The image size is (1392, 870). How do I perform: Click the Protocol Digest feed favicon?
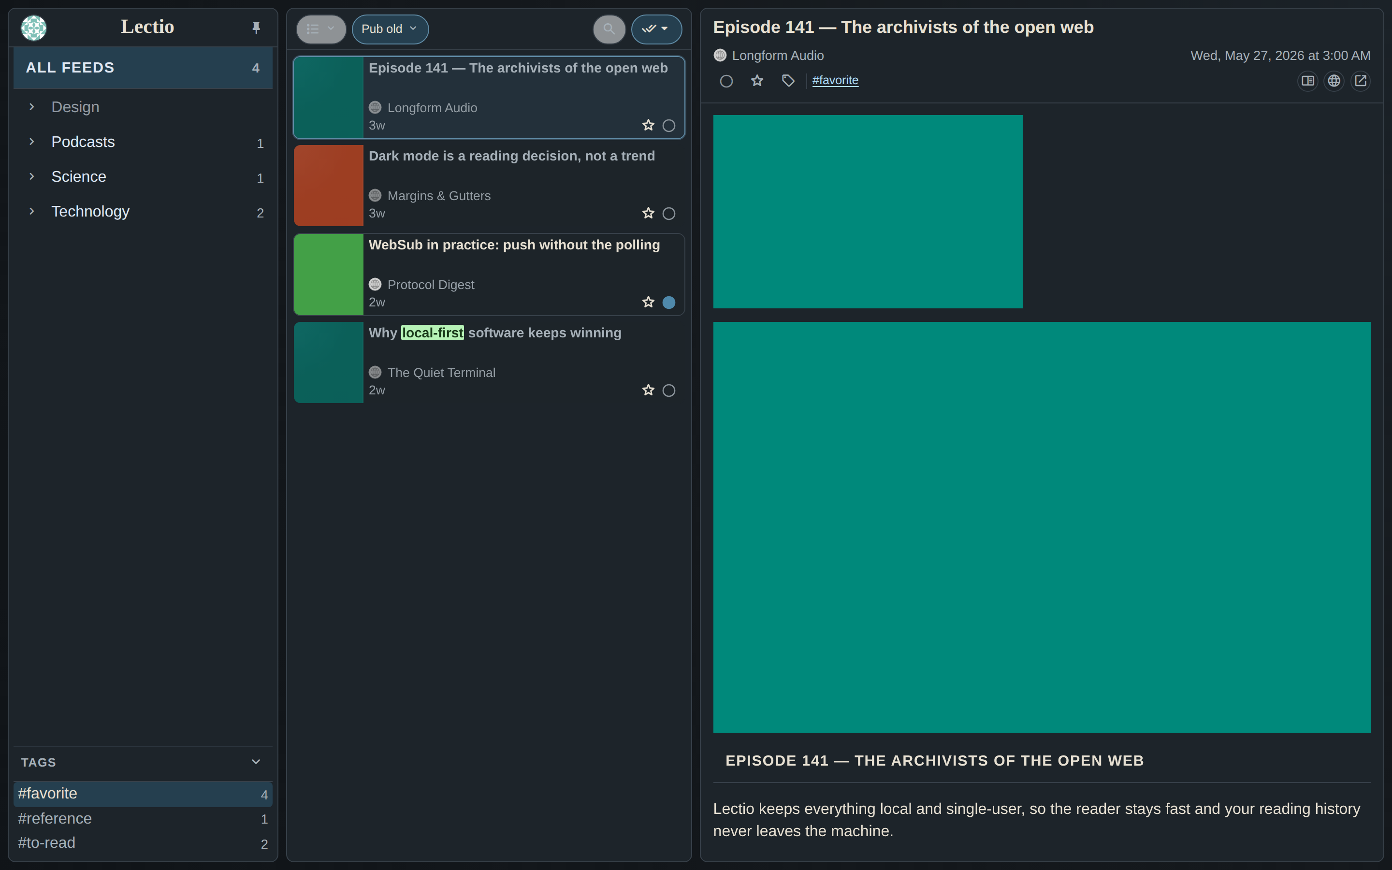[x=375, y=284]
